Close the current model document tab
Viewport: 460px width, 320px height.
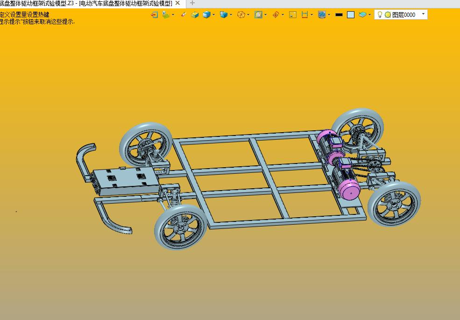(178, 3)
